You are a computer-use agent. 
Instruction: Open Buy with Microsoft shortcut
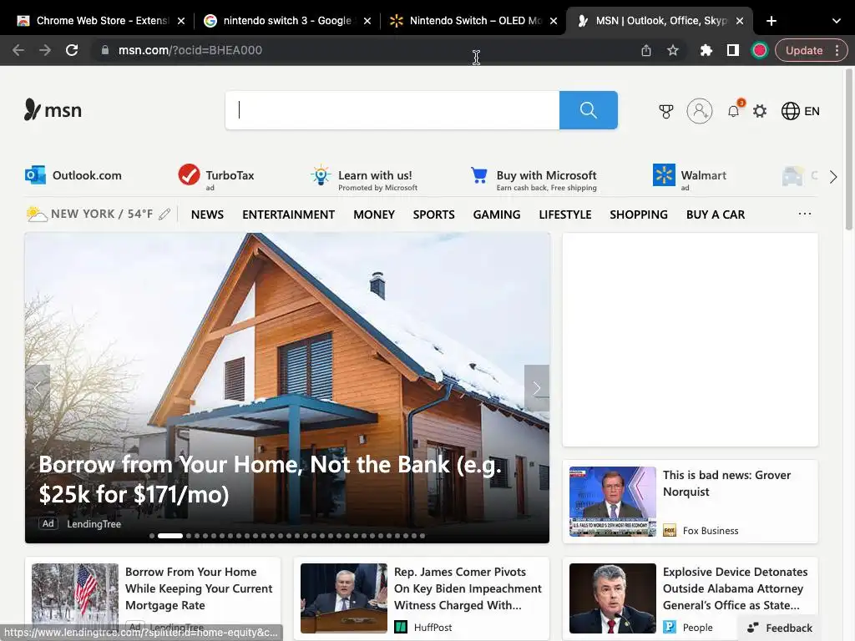point(534,178)
